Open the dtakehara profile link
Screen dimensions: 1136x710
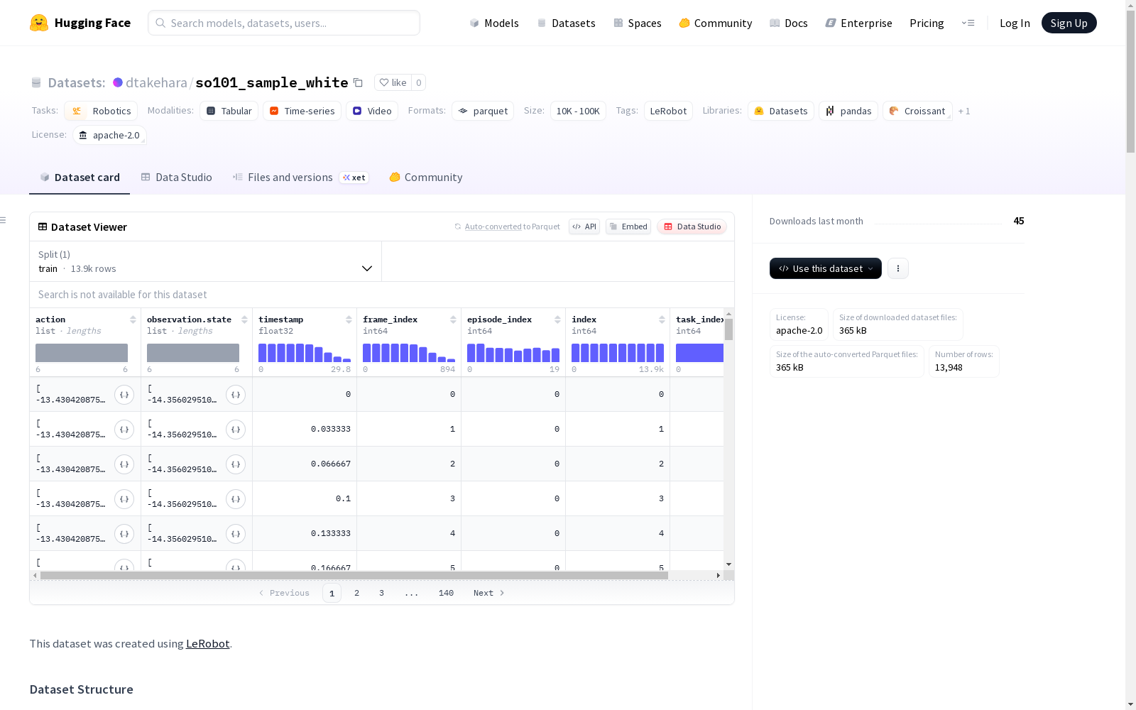[x=156, y=82]
